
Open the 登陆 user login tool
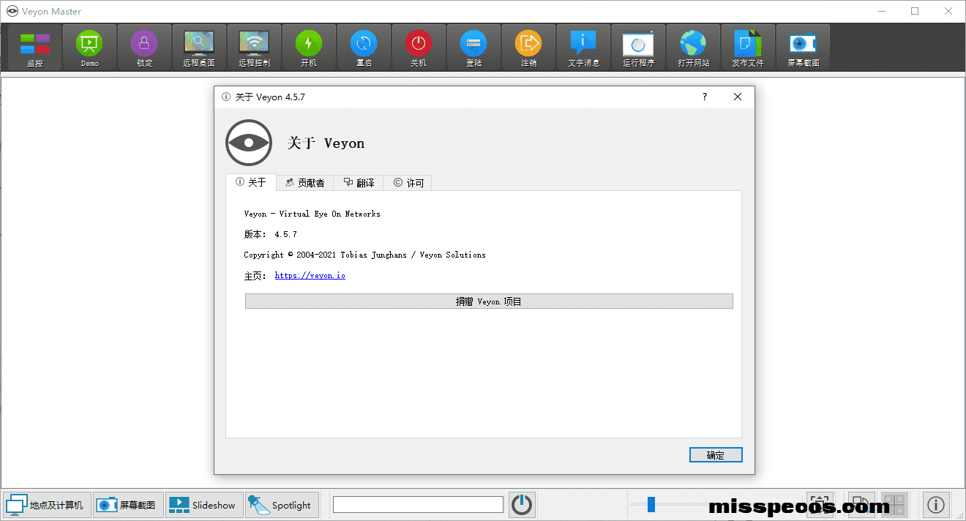point(473,48)
